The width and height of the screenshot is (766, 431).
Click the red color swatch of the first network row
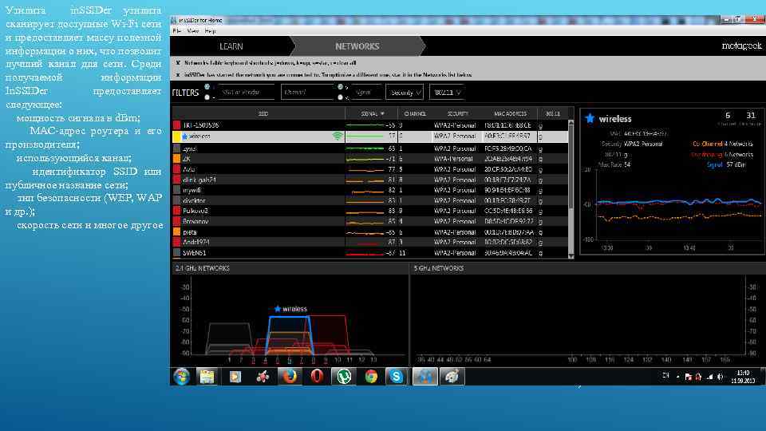177,125
